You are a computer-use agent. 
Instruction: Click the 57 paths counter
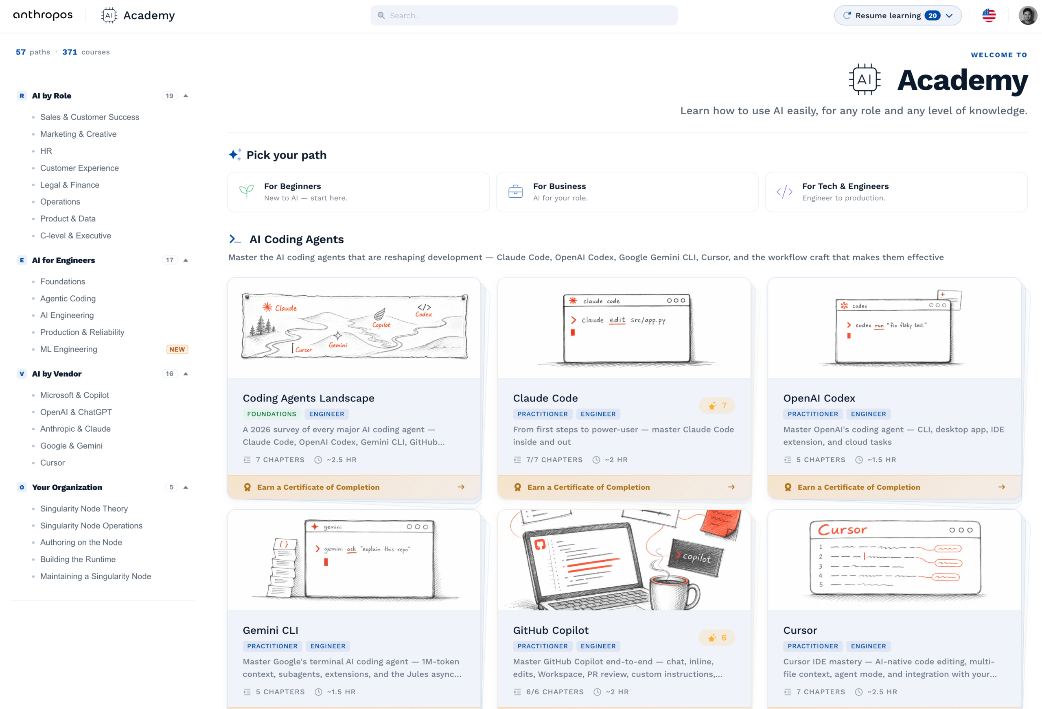tap(33, 52)
